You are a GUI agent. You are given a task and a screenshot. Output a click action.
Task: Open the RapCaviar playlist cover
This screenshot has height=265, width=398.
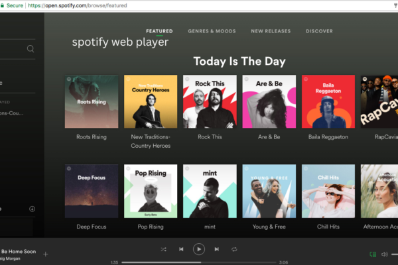coord(379,101)
